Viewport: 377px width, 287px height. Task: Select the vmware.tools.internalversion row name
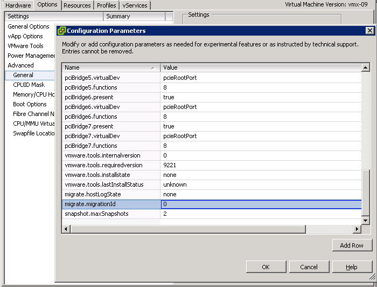(x=102, y=155)
